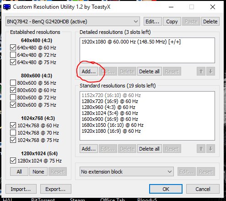Disable 1280x1024 @ 75 Hz checkbox
The image size is (226, 201).
click(13, 161)
